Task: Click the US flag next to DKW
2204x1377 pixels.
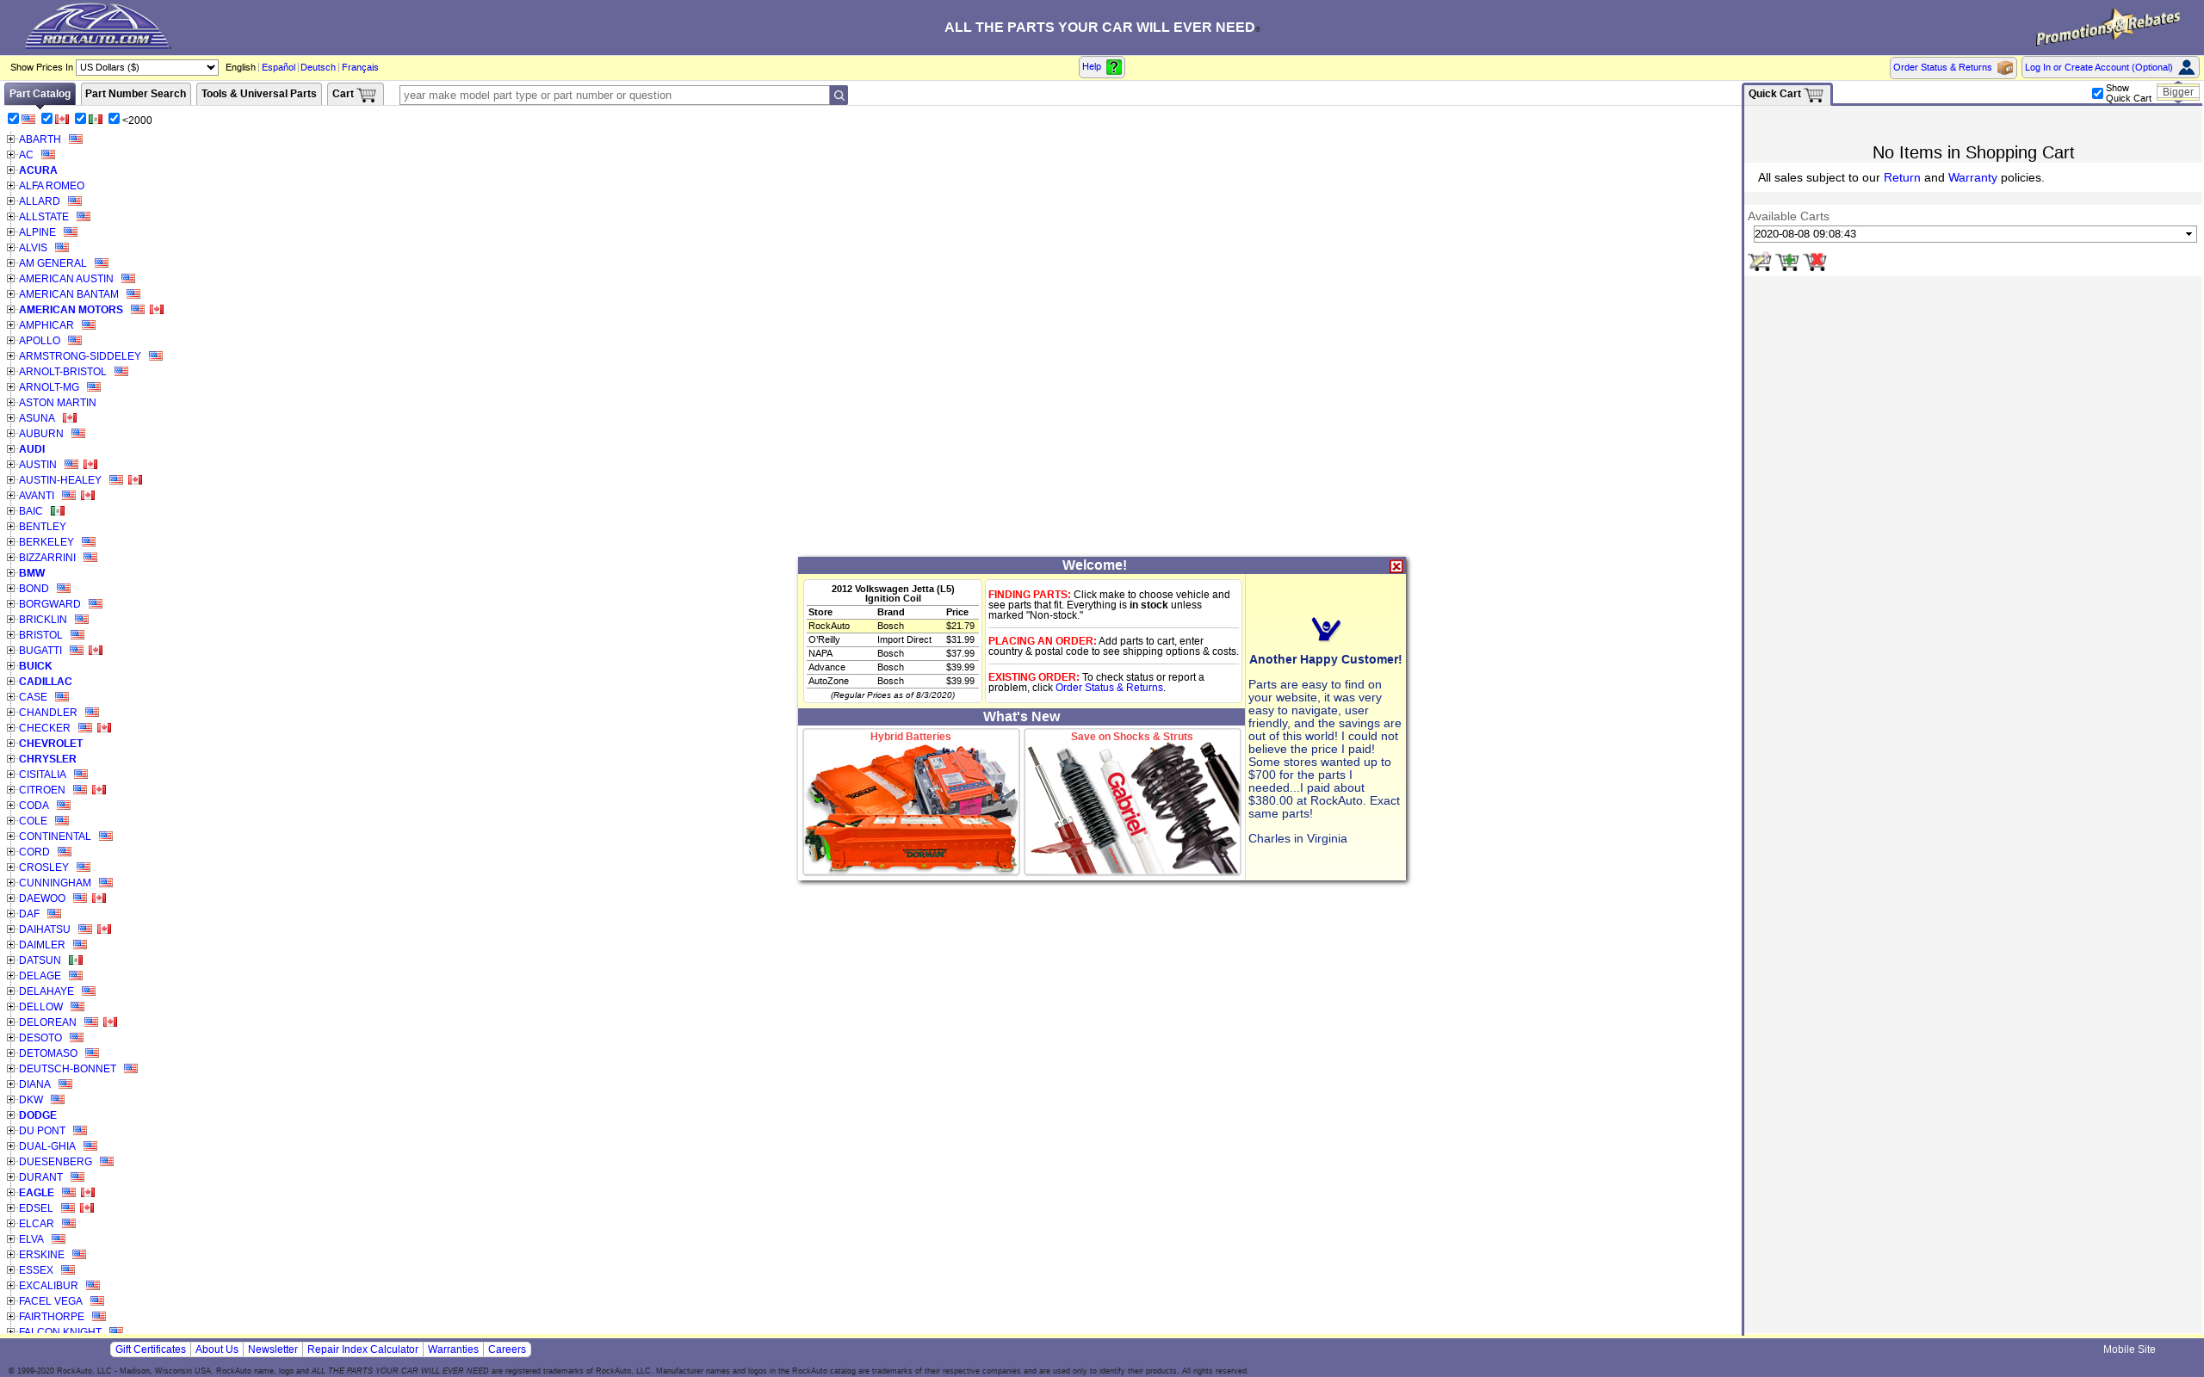Action: [58, 1099]
